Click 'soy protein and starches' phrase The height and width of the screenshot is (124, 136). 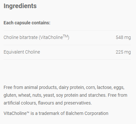point(81,95)
